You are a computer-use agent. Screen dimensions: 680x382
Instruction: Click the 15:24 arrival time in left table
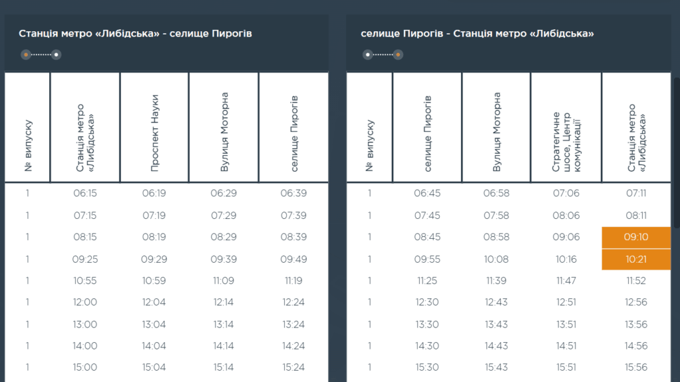(x=293, y=367)
